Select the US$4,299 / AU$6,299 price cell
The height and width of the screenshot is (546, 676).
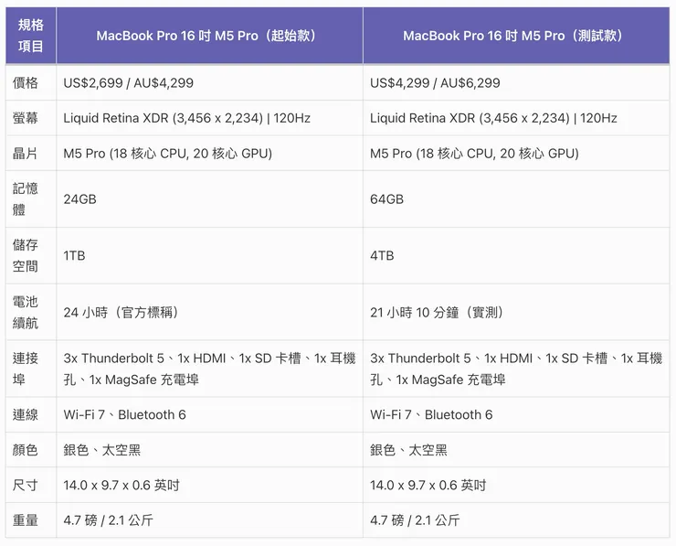pos(435,83)
